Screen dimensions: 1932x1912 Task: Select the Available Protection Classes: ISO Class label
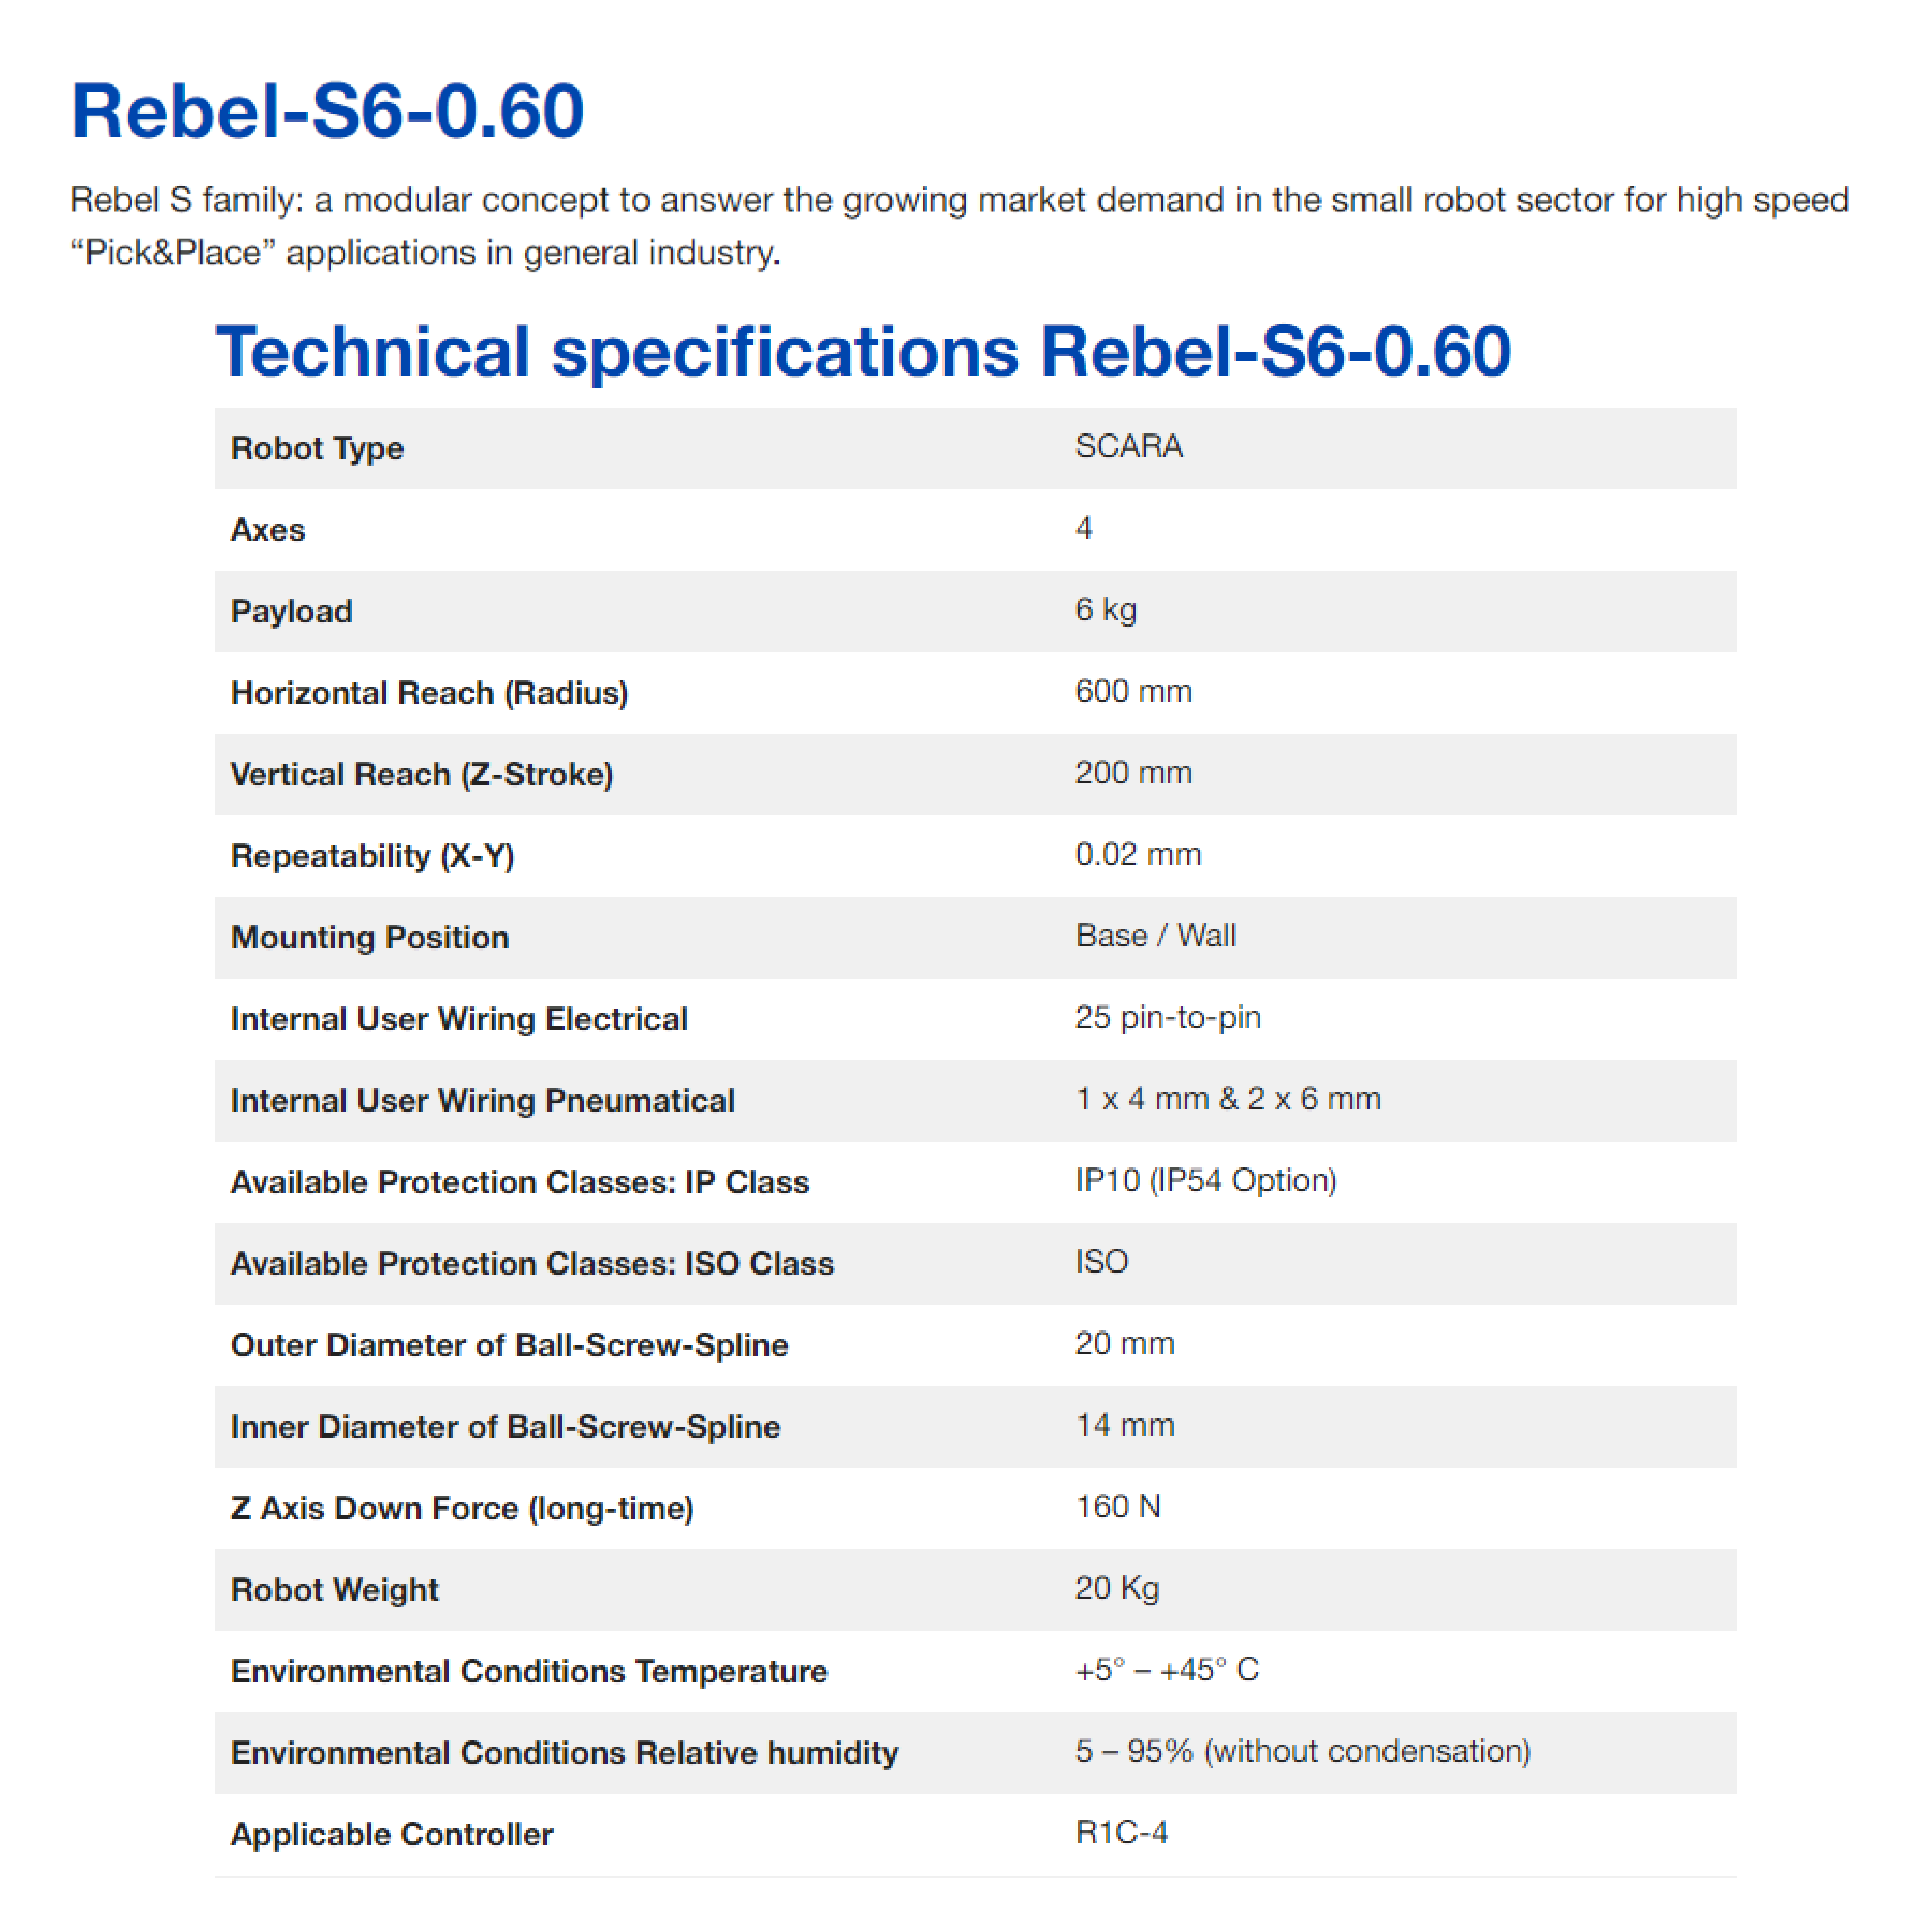tap(532, 1263)
